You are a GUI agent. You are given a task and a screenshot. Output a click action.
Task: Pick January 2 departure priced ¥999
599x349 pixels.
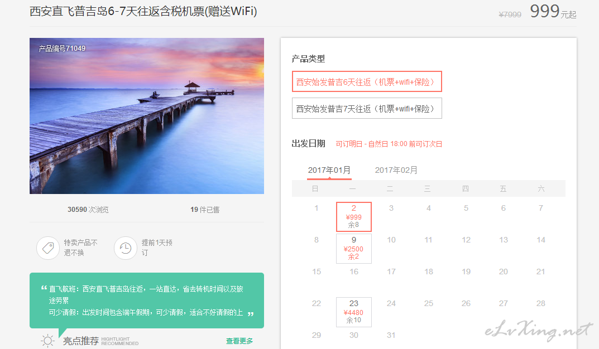(x=354, y=217)
